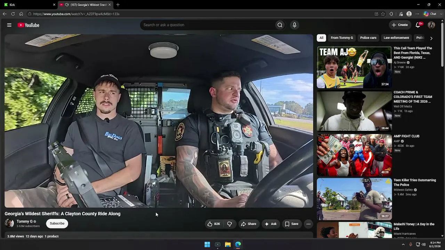Open browser extensions puzzle icon

391,14
